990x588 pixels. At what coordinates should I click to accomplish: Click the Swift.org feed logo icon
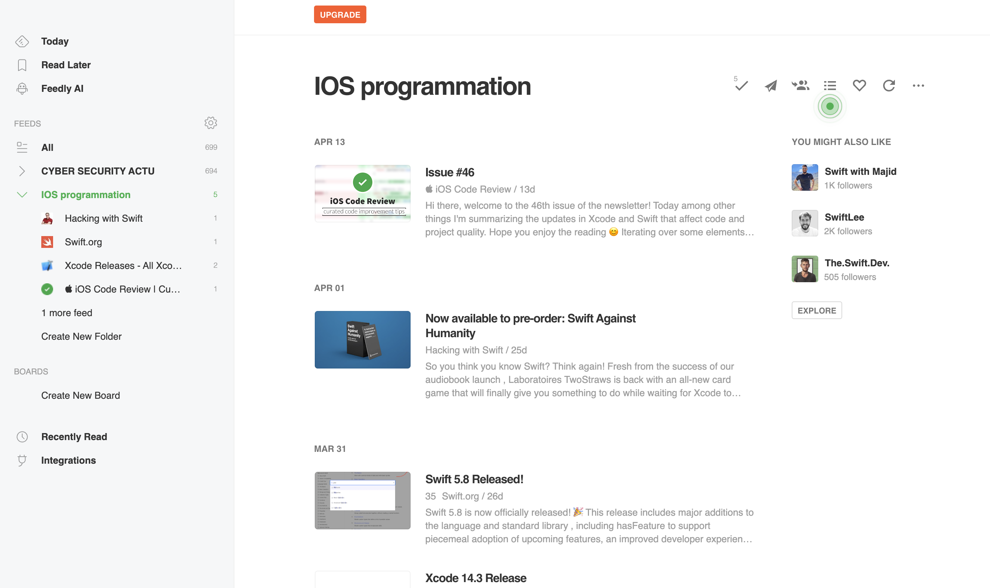[47, 242]
